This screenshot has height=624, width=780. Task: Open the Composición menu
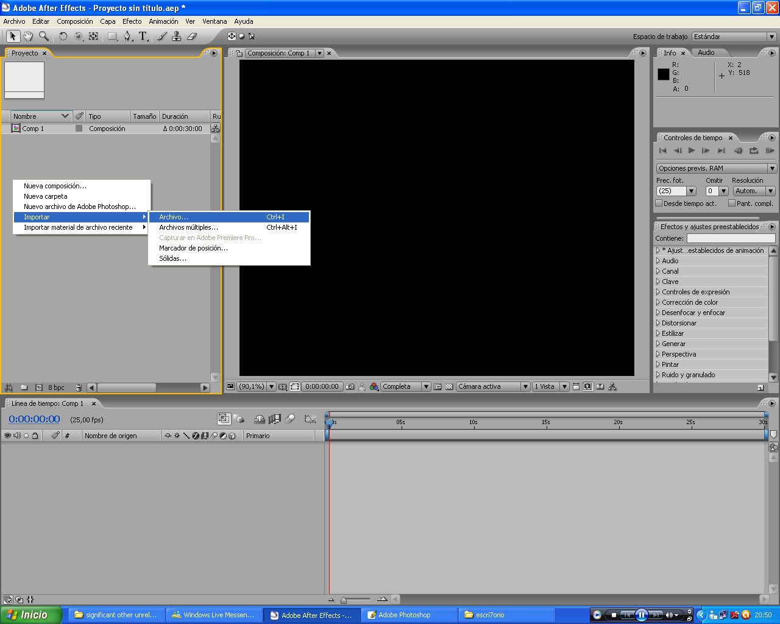[75, 21]
